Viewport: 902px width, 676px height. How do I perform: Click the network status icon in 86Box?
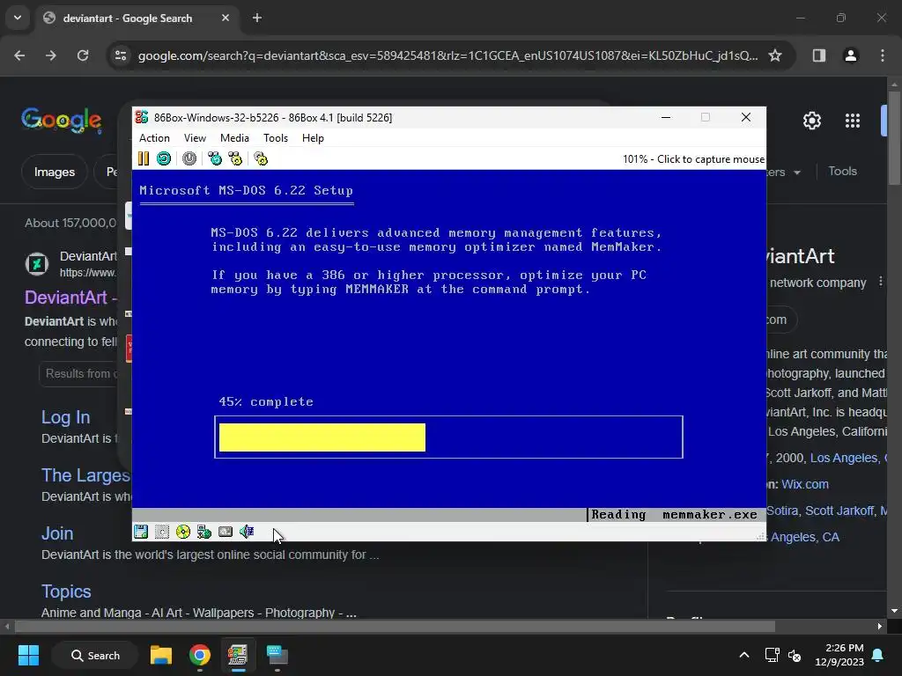click(x=204, y=532)
